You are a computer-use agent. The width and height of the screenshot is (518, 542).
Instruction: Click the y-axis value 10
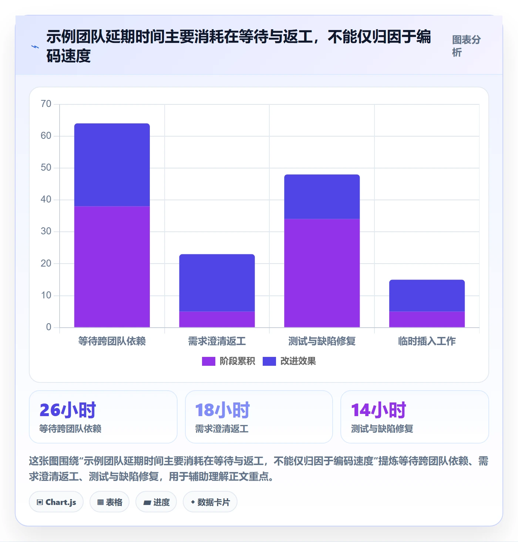46,295
